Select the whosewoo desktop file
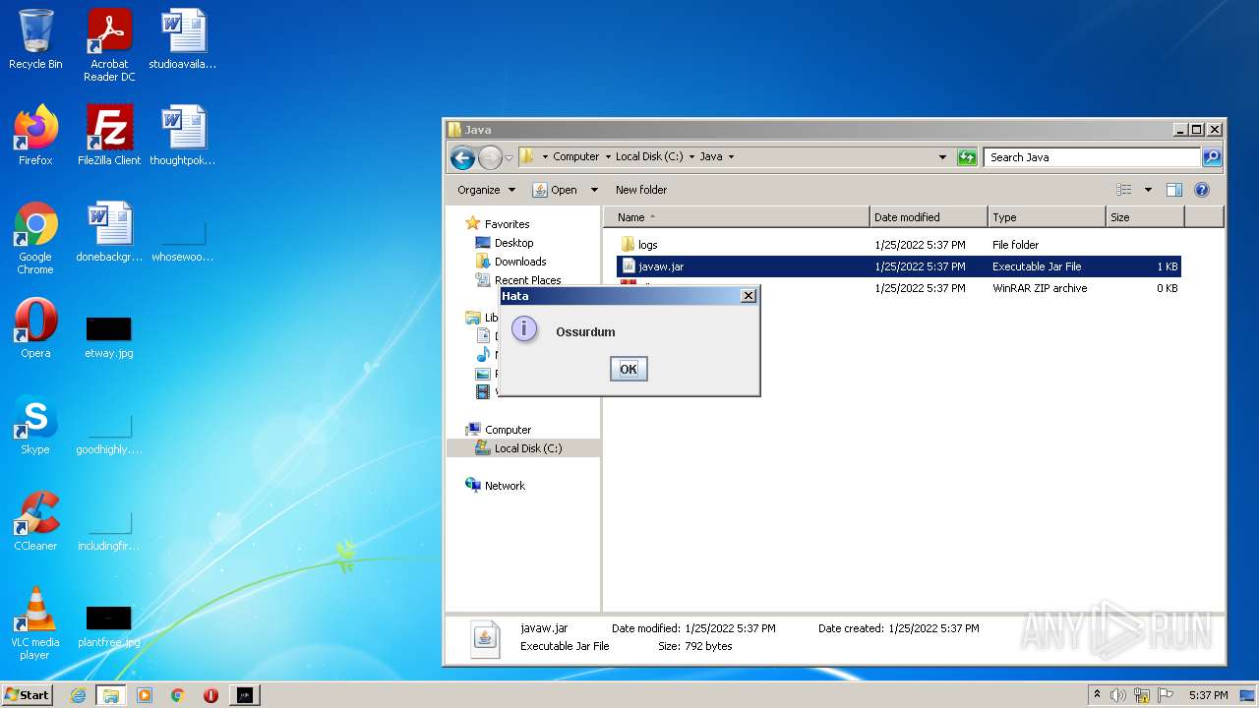 183,242
